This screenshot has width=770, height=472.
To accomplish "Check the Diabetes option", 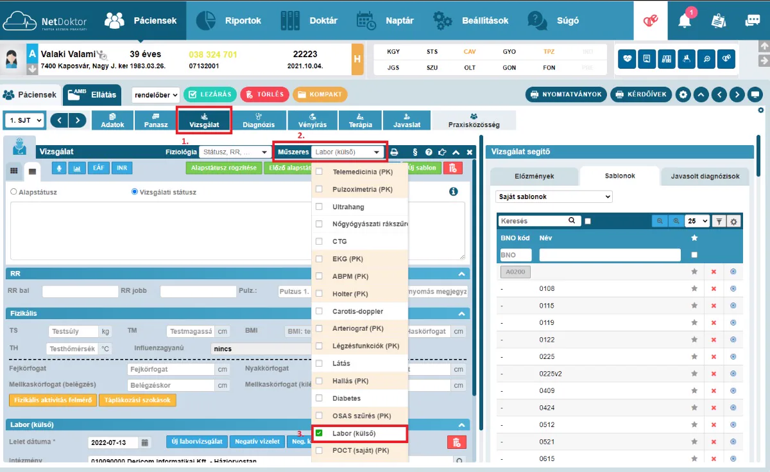I will [x=319, y=398].
